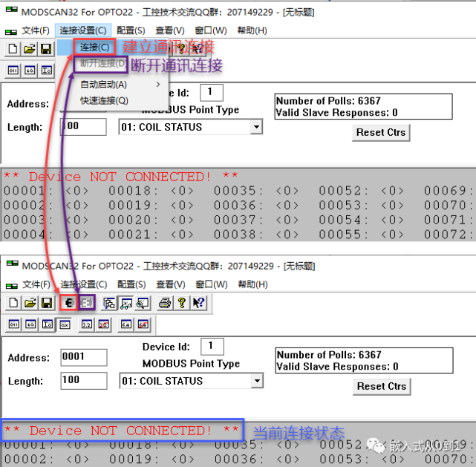
Task: Open 配置(S) menu in upper window
Action: 131,30
